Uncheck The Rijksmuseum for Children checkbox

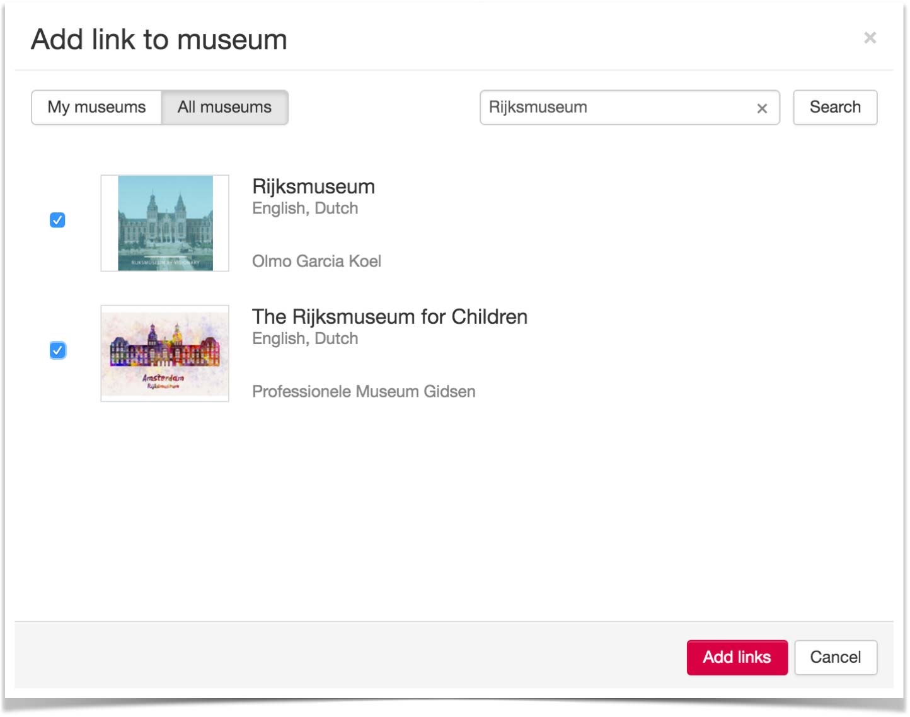(57, 350)
